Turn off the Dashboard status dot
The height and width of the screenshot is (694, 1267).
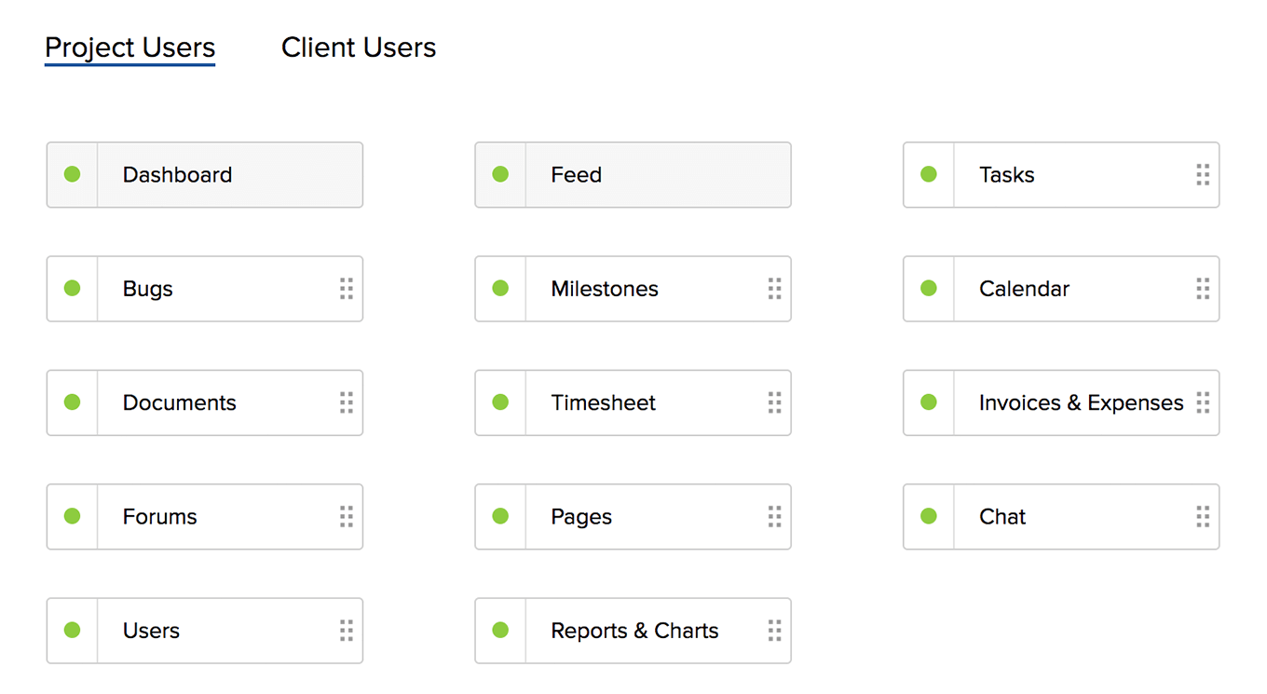click(72, 174)
